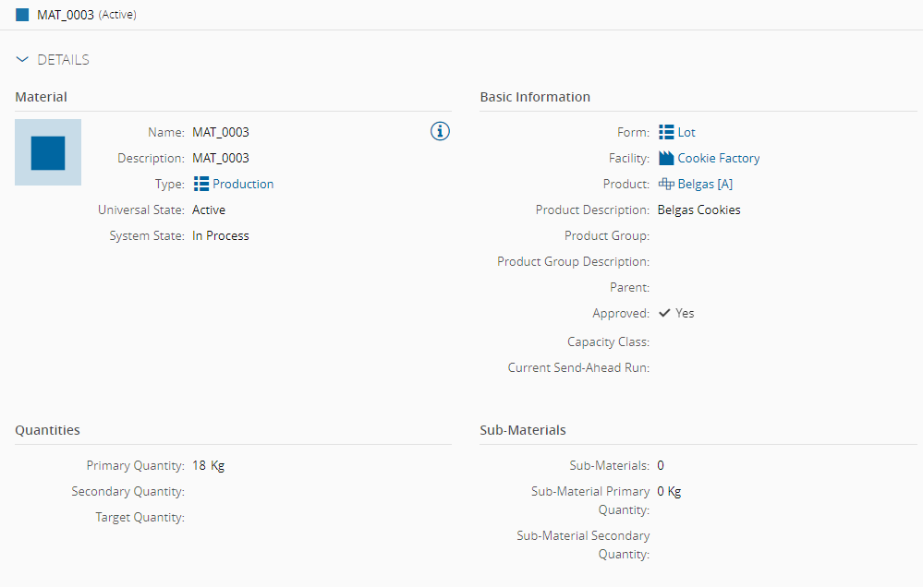Viewport: 923px width, 587px height.
Task: Open the Production type link
Action: (x=243, y=184)
